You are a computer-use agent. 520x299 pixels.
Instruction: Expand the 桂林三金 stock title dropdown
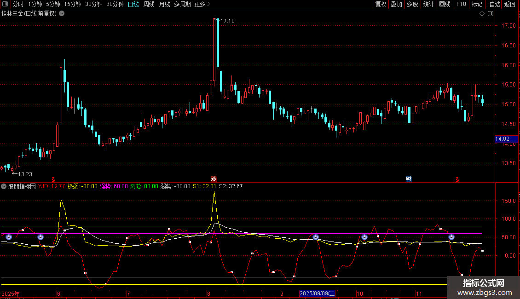click(62, 14)
